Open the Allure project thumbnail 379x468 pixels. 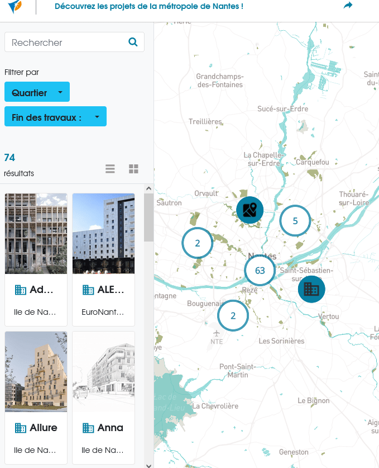[36, 372]
